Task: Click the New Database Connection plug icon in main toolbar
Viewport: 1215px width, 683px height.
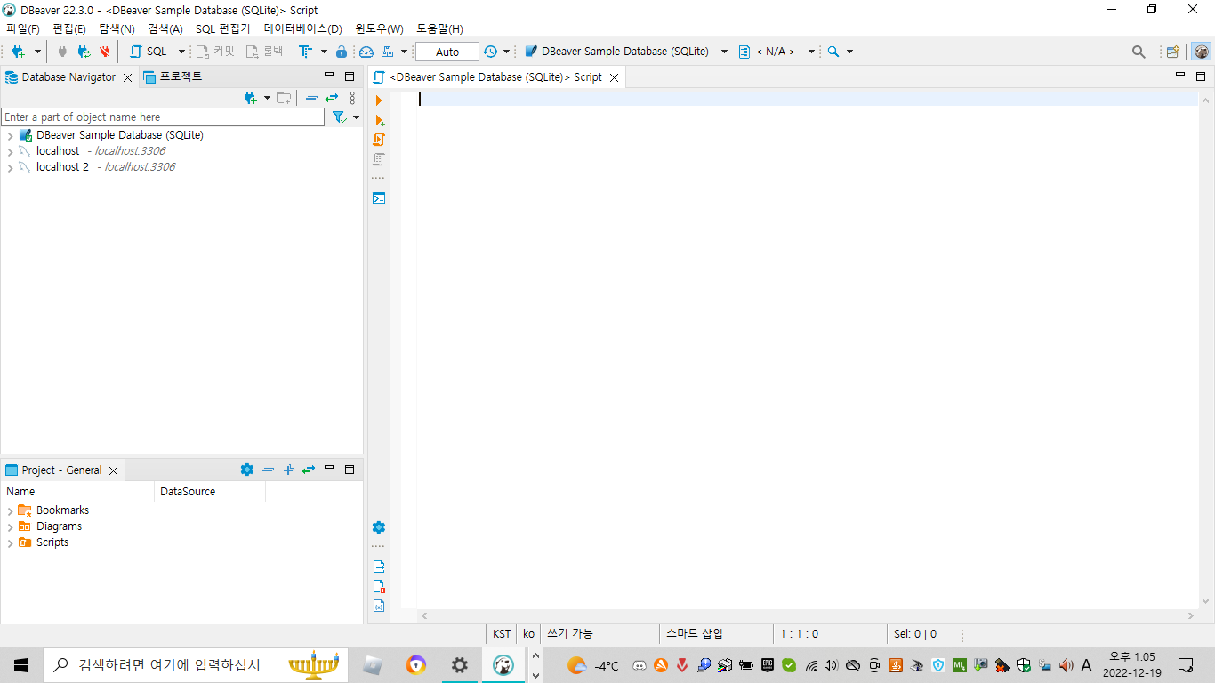Action: (18, 52)
